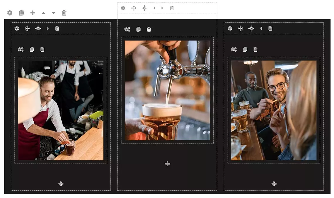Duplicate the bartender image module
The height and width of the screenshot is (198, 334).
(x=31, y=49)
